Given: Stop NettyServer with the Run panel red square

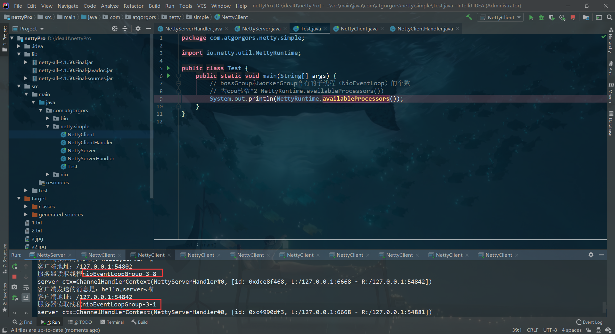Looking at the screenshot, I should tap(14, 277).
